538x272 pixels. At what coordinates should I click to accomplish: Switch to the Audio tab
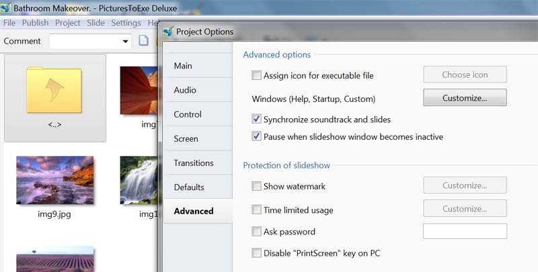pyautogui.click(x=198, y=90)
